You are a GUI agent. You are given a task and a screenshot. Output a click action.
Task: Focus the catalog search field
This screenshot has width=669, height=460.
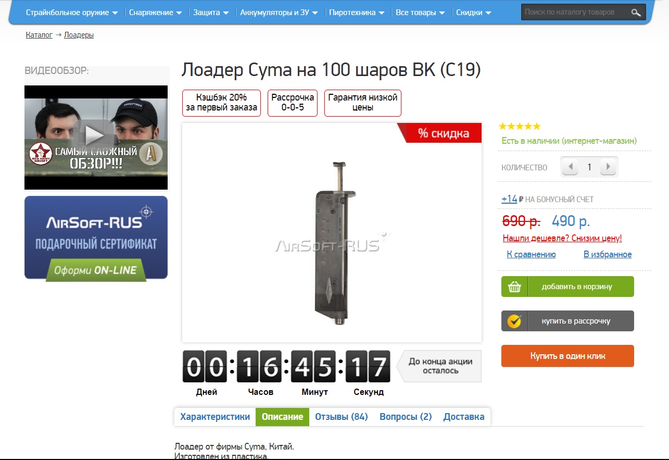coord(575,12)
